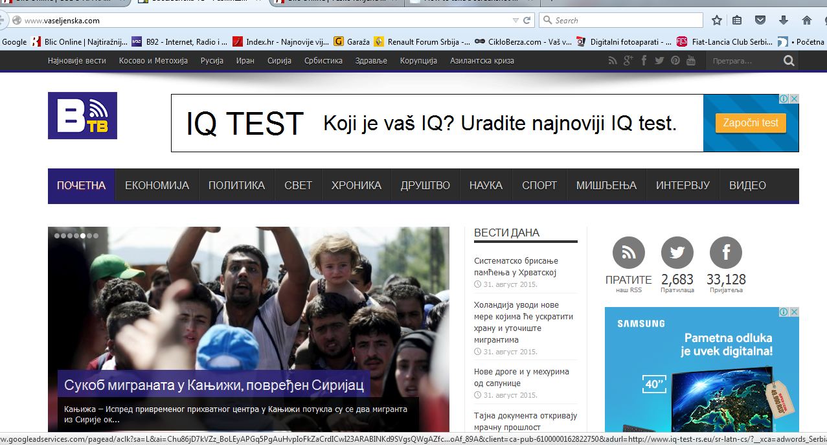Open the Google+ icon in the top bar
This screenshot has height=445, width=827.
(628, 61)
